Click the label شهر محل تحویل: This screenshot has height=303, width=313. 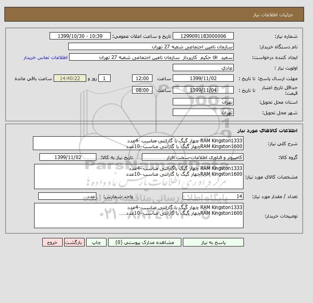[x=280, y=113]
